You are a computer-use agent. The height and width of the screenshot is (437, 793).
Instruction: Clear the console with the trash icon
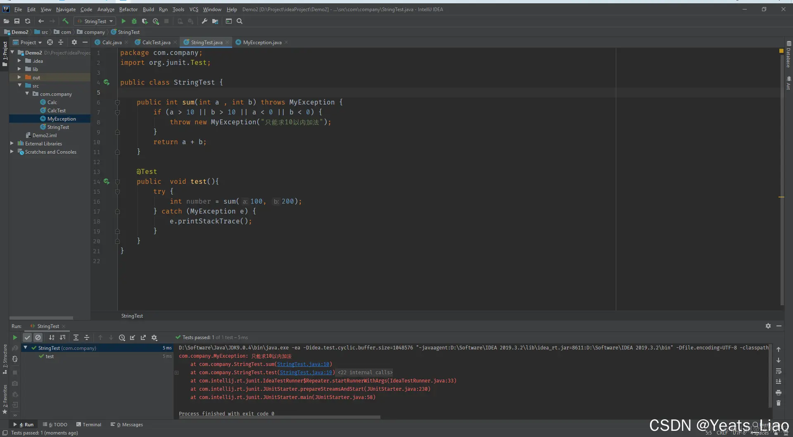click(779, 403)
